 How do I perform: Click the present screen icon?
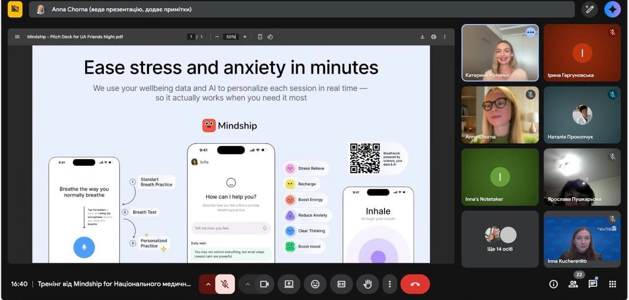[x=289, y=284]
